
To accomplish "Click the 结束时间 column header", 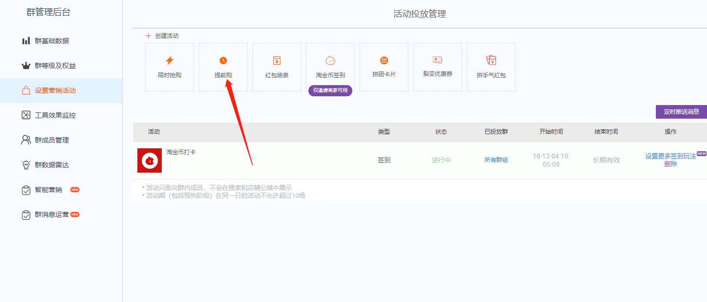I will pos(606,132).
